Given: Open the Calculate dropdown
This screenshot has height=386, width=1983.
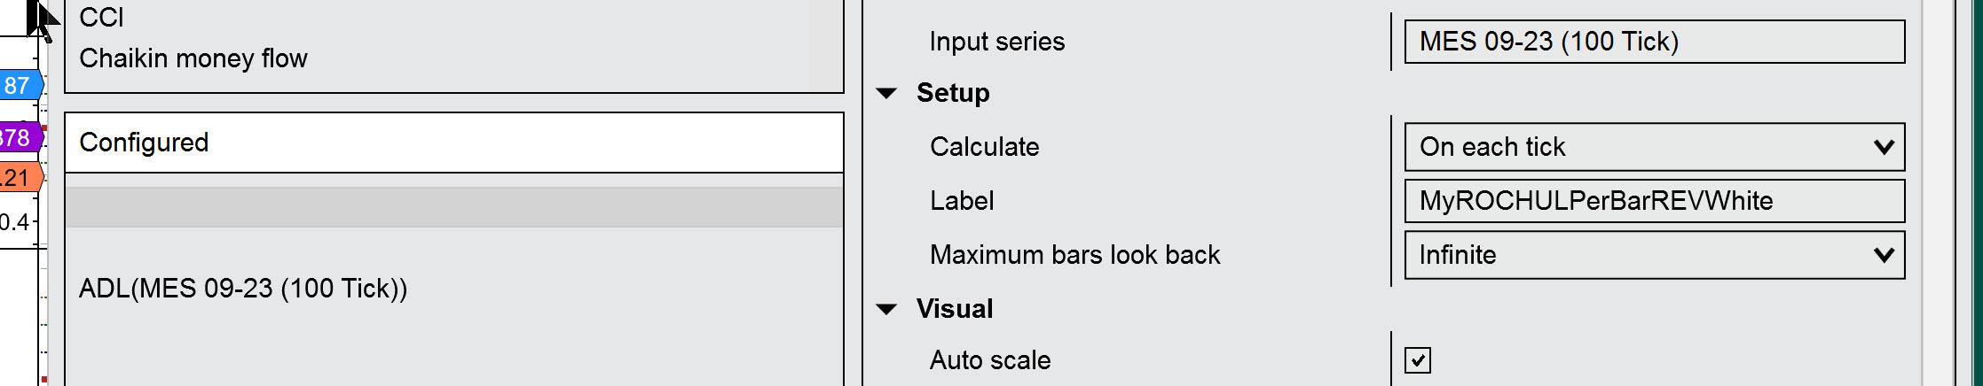Looking at the screenshot, I should (x=1654, y=147).
